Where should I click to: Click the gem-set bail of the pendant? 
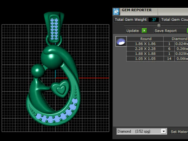[x=54, y=27]
